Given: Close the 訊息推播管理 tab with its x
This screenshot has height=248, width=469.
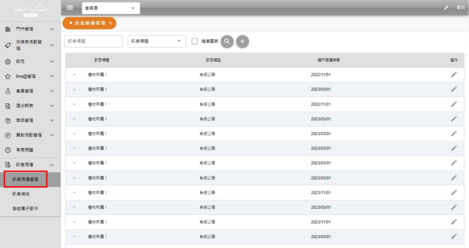Looking at the screenshot, I should pyautogui.click(x=110, y=23).
